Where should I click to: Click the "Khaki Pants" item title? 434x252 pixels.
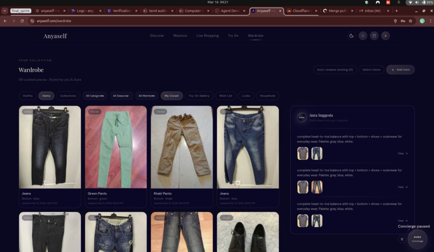[x=163, y=193]
